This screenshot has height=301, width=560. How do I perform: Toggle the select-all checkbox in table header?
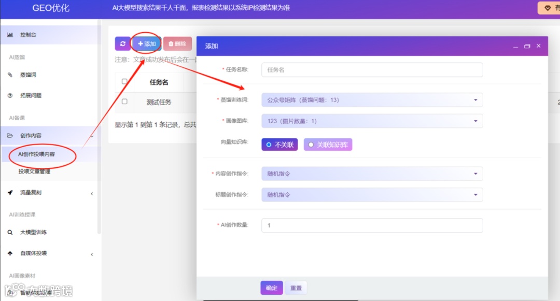point(124,81)
